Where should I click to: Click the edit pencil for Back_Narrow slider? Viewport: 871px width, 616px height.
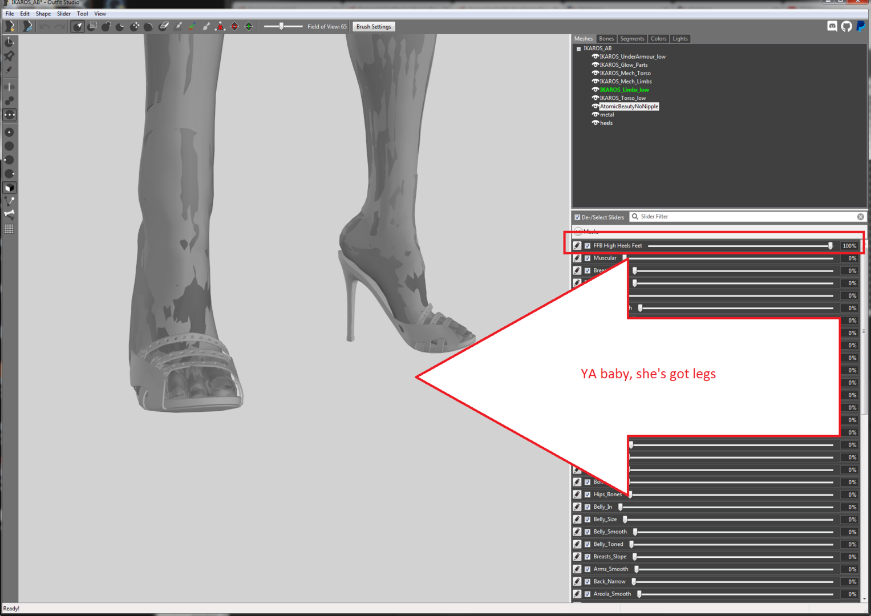(x=577, y=582)
